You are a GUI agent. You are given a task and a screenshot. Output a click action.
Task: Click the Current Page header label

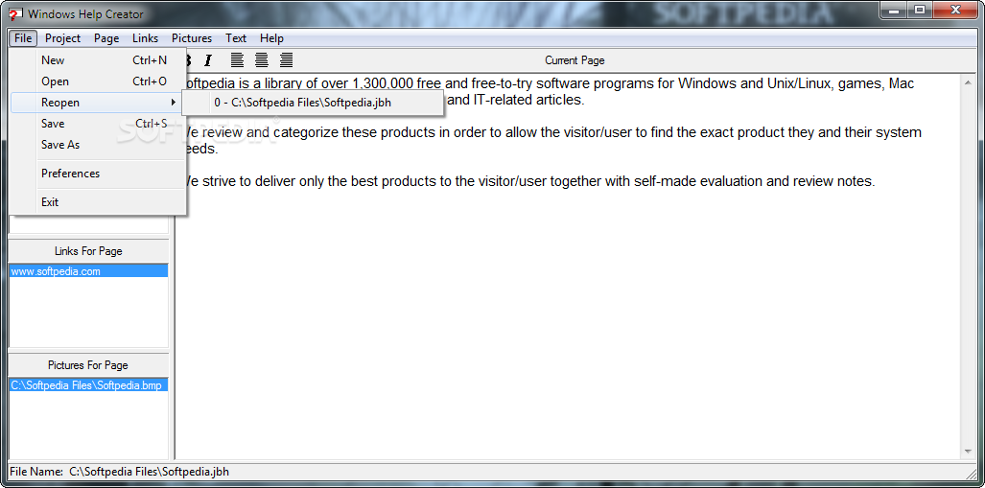575,60
